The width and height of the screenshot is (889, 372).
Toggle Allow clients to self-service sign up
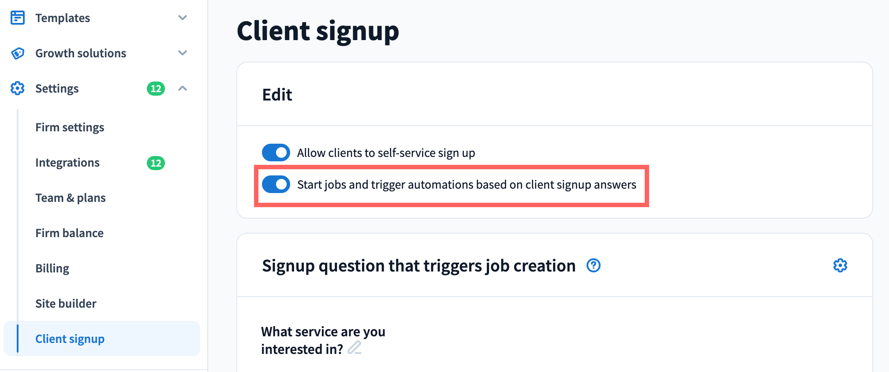click(x=276, y=153)
